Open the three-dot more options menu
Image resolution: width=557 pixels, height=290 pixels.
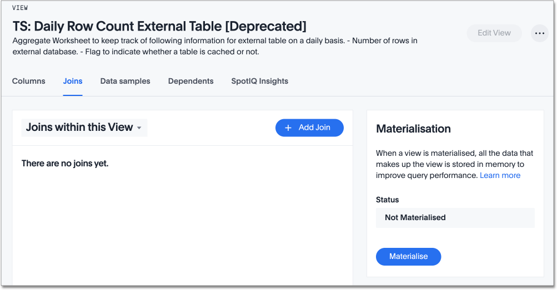click(x=539, y=33)
